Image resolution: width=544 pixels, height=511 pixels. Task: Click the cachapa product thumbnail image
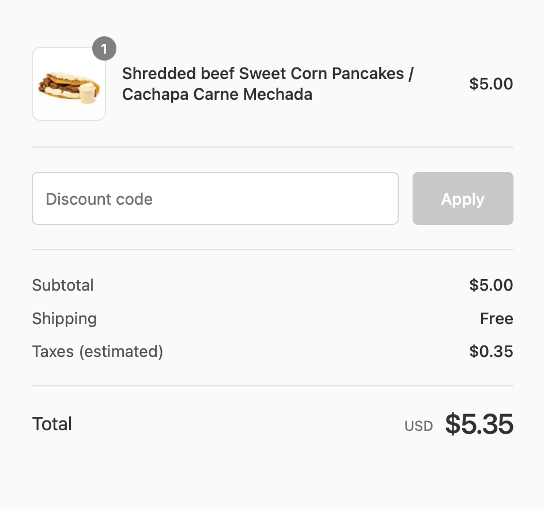(69, 84)
